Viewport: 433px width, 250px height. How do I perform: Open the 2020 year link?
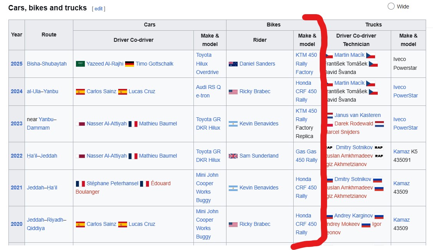pyautogui.click(x=17, y=224)
